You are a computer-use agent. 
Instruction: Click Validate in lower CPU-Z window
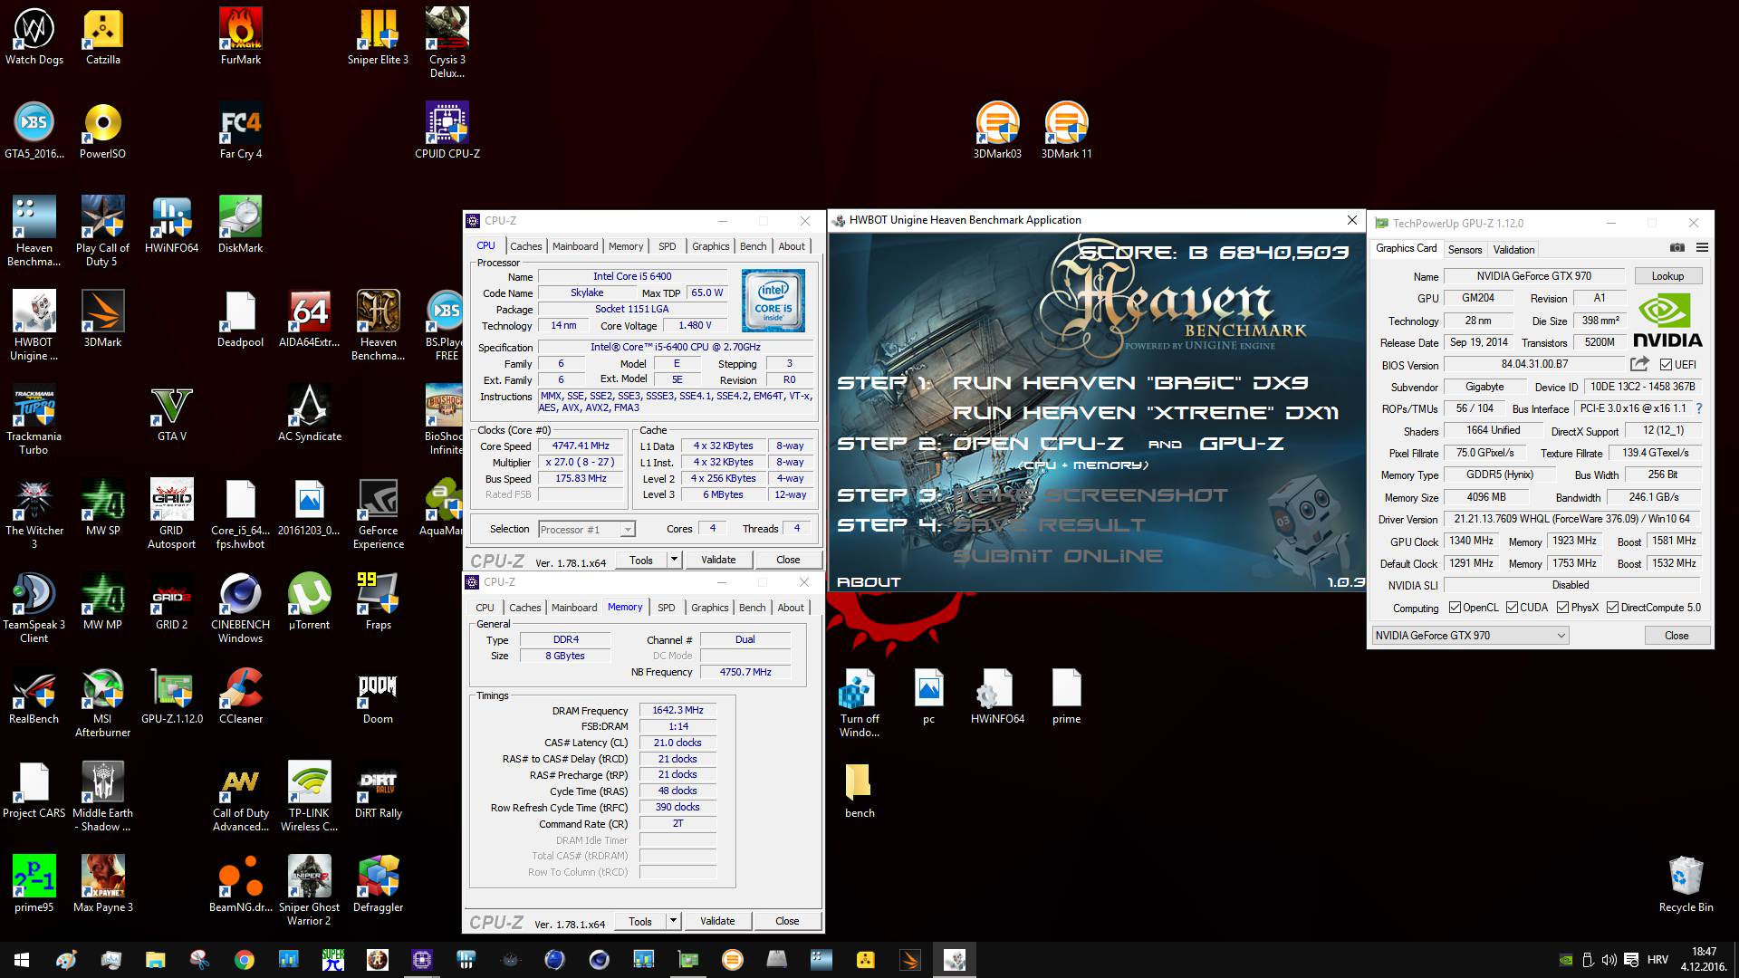coord(717,921)
